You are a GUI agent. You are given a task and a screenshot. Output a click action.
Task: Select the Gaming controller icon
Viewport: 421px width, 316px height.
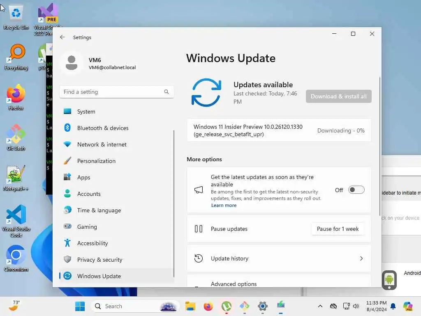tap(67, 226)
